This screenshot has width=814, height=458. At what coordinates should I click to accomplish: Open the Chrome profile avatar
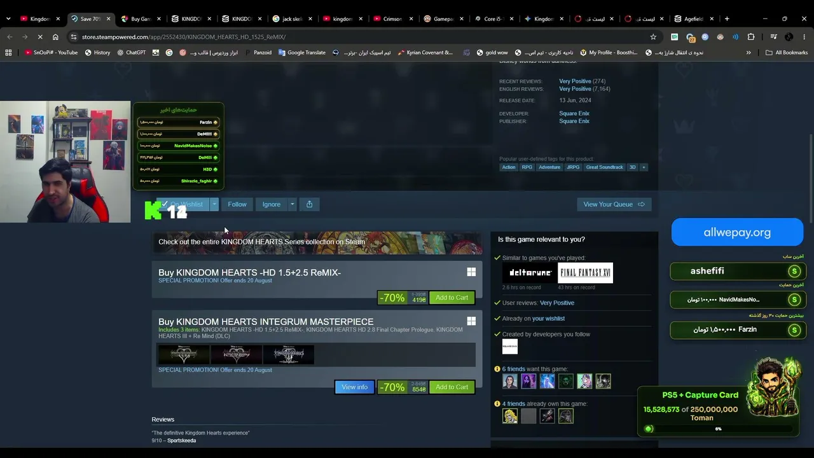[789, 37]
